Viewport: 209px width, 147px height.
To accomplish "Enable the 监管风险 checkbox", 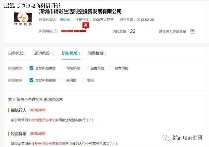I will point(87,68).
